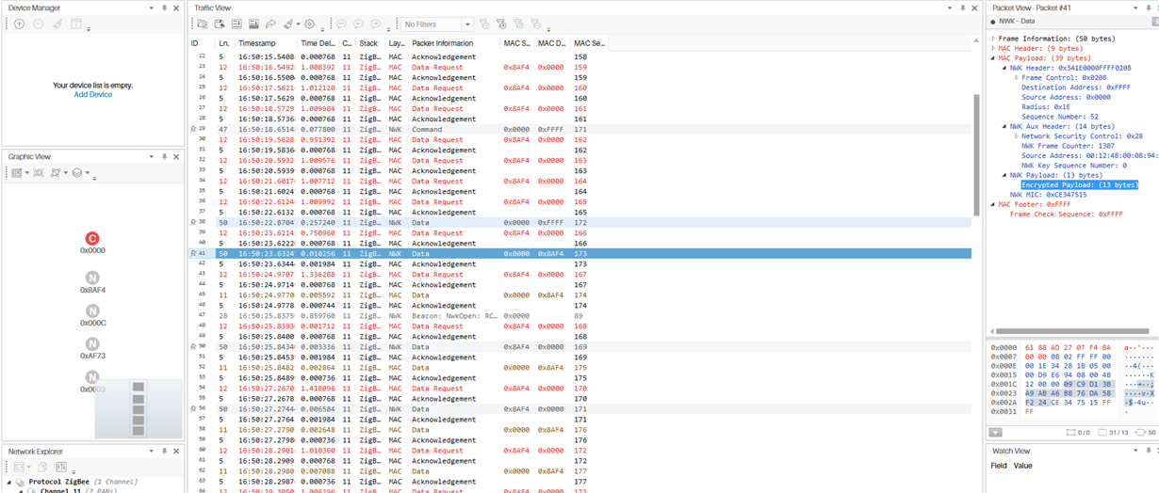This screenshot has height=493, width=1159.
Task: Pin the Network Explorer panel
Action: [x=165, y=452]
